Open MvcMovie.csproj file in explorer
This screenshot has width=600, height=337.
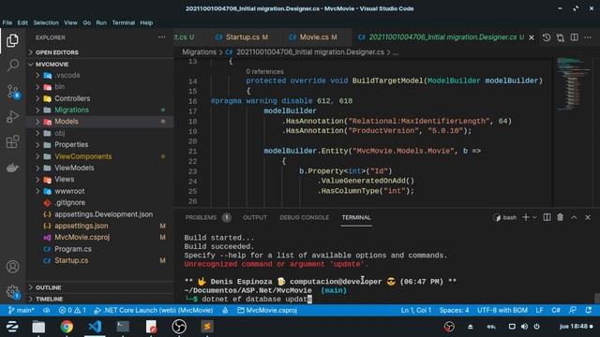pyautogui.click(x=99, y=237)
